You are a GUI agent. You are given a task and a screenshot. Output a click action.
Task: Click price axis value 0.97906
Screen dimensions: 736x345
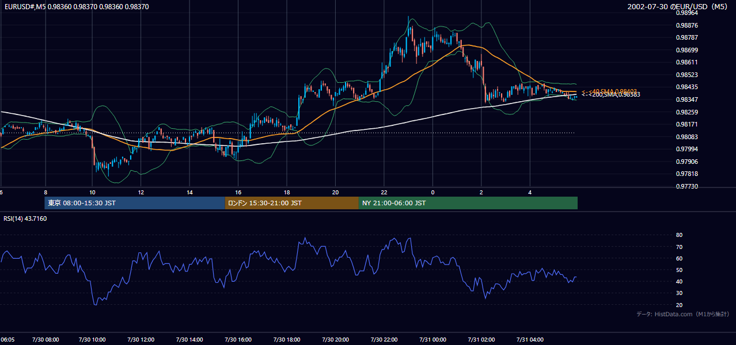click(688, 162)
